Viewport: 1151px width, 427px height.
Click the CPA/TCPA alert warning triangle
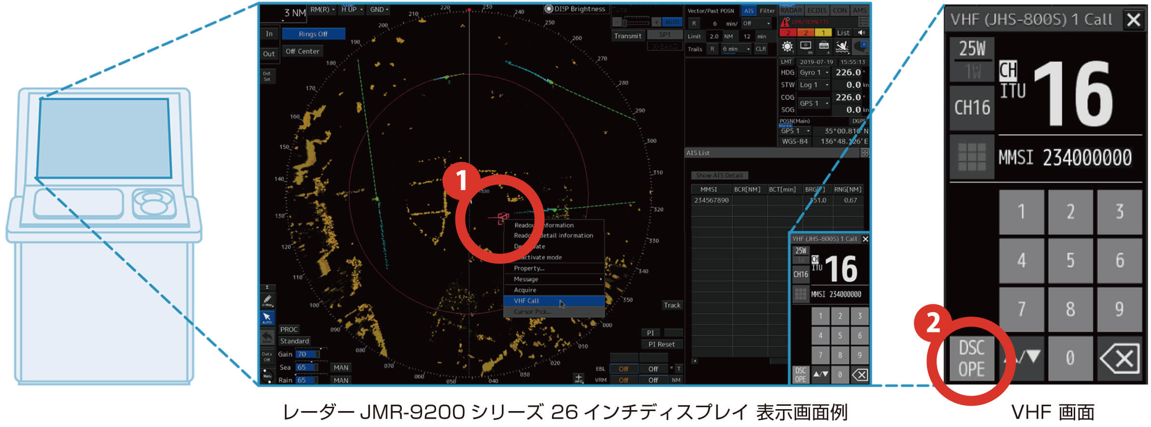pos(785,22)
